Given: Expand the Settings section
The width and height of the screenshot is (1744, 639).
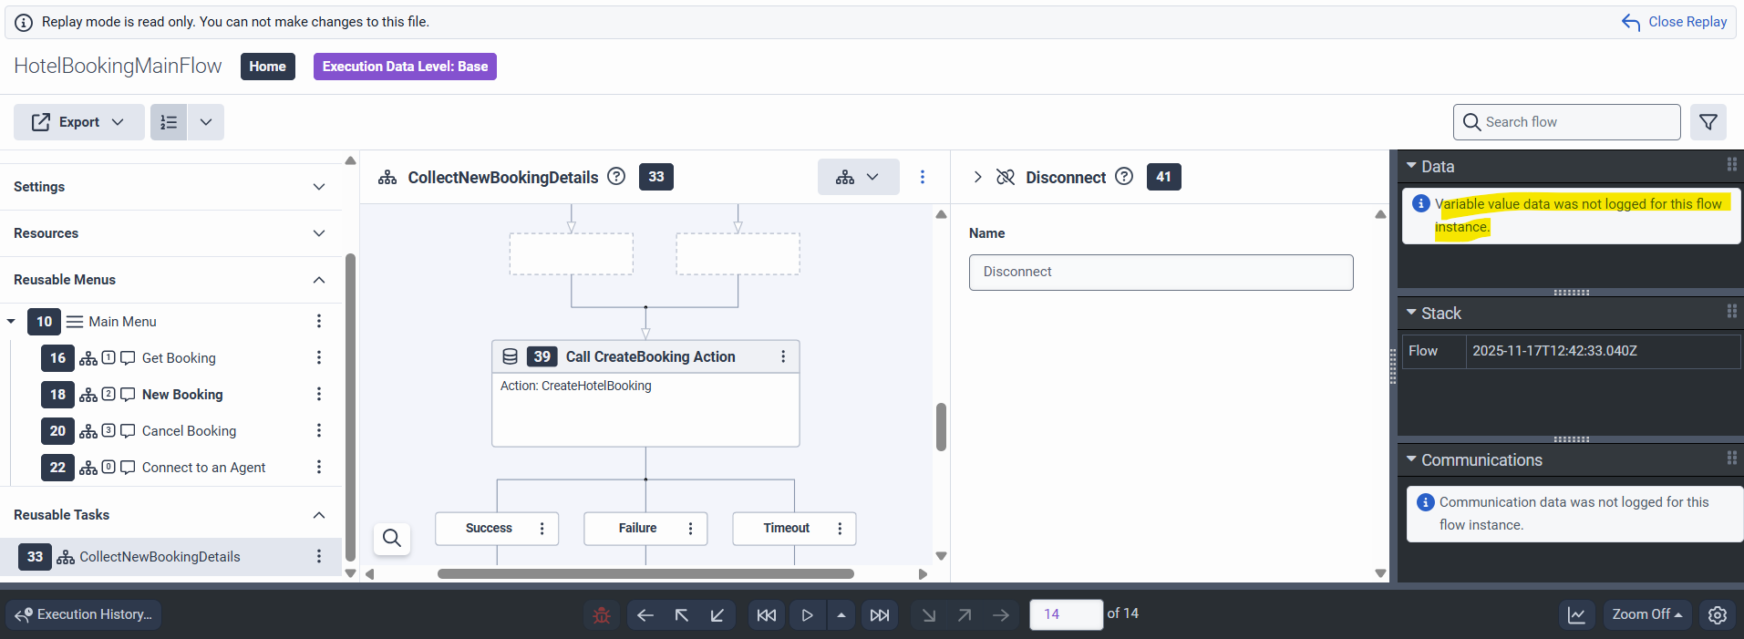Looking at the screenshot, I should click(170, 187).
